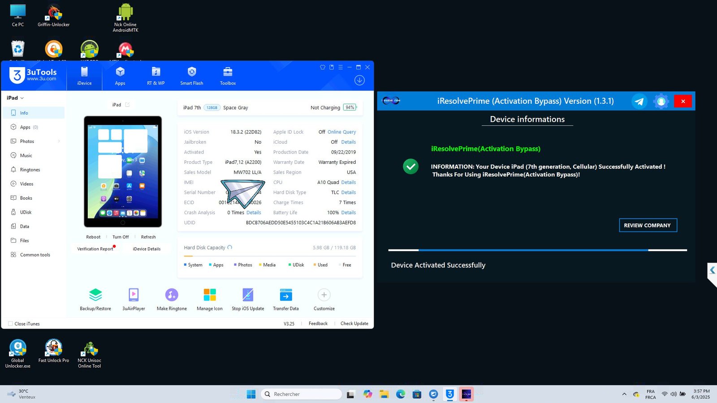Open iCloud Details link

(349, 142)
